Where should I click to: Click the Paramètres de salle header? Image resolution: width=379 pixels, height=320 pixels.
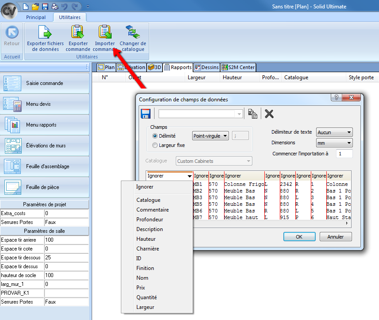click(x=45, y=231)
